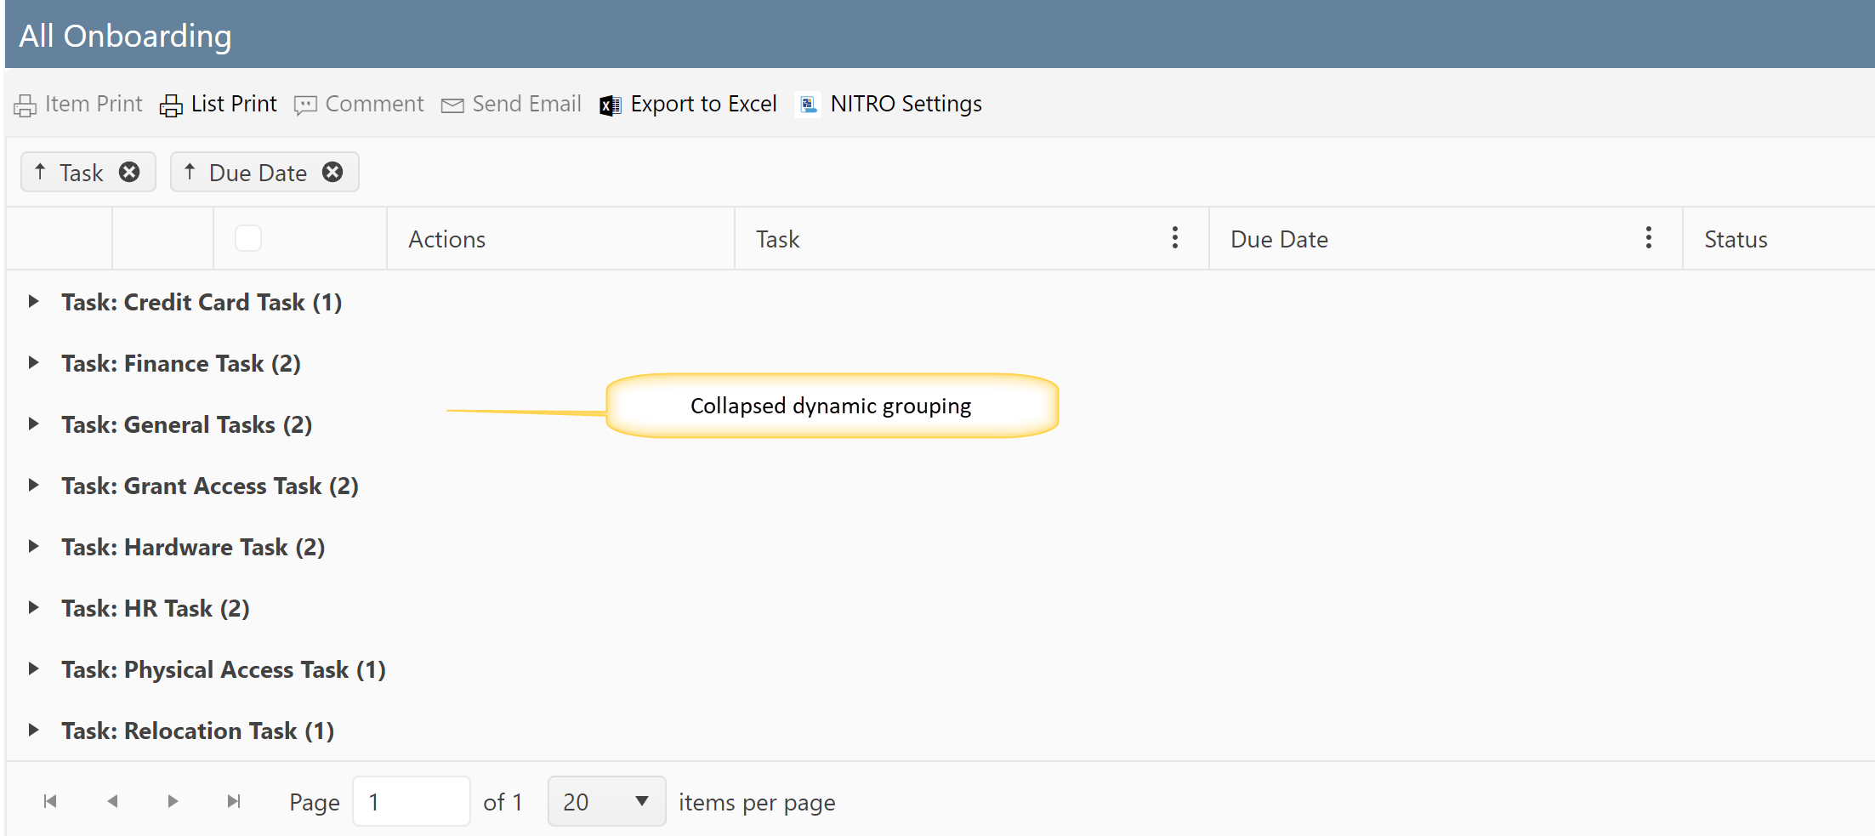Toggle sort arrow on Due Date chip
1875x836 pixels.
tap(190, 172)
